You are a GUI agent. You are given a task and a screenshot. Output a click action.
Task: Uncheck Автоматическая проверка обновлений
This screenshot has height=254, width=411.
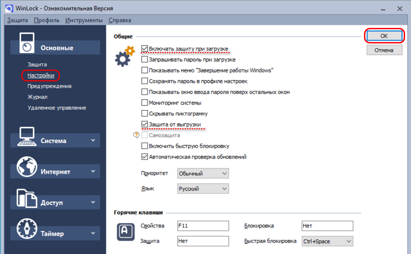[145, 157]
